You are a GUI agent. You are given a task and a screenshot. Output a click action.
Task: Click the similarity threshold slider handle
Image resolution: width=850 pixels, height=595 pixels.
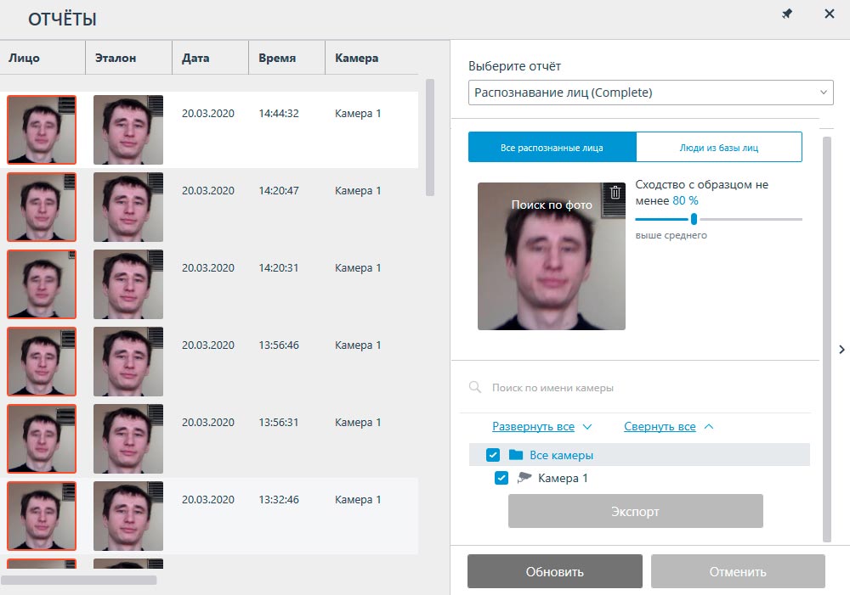click(694, 219)
